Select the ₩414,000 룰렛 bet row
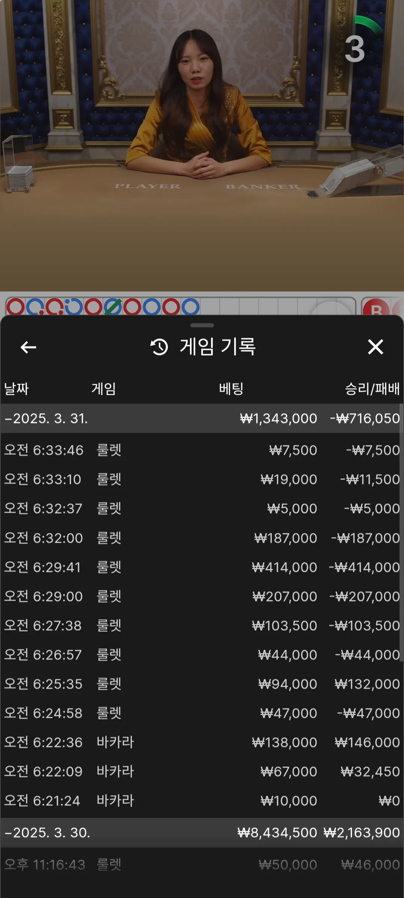Viewport: 404px width, 898px height. [202, 567]
